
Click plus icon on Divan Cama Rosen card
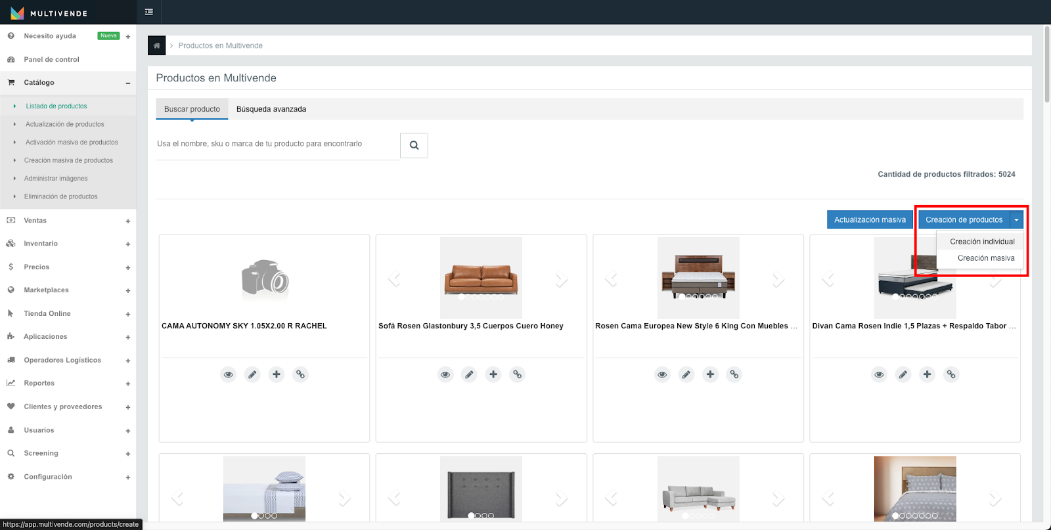(x=927, y=374)
